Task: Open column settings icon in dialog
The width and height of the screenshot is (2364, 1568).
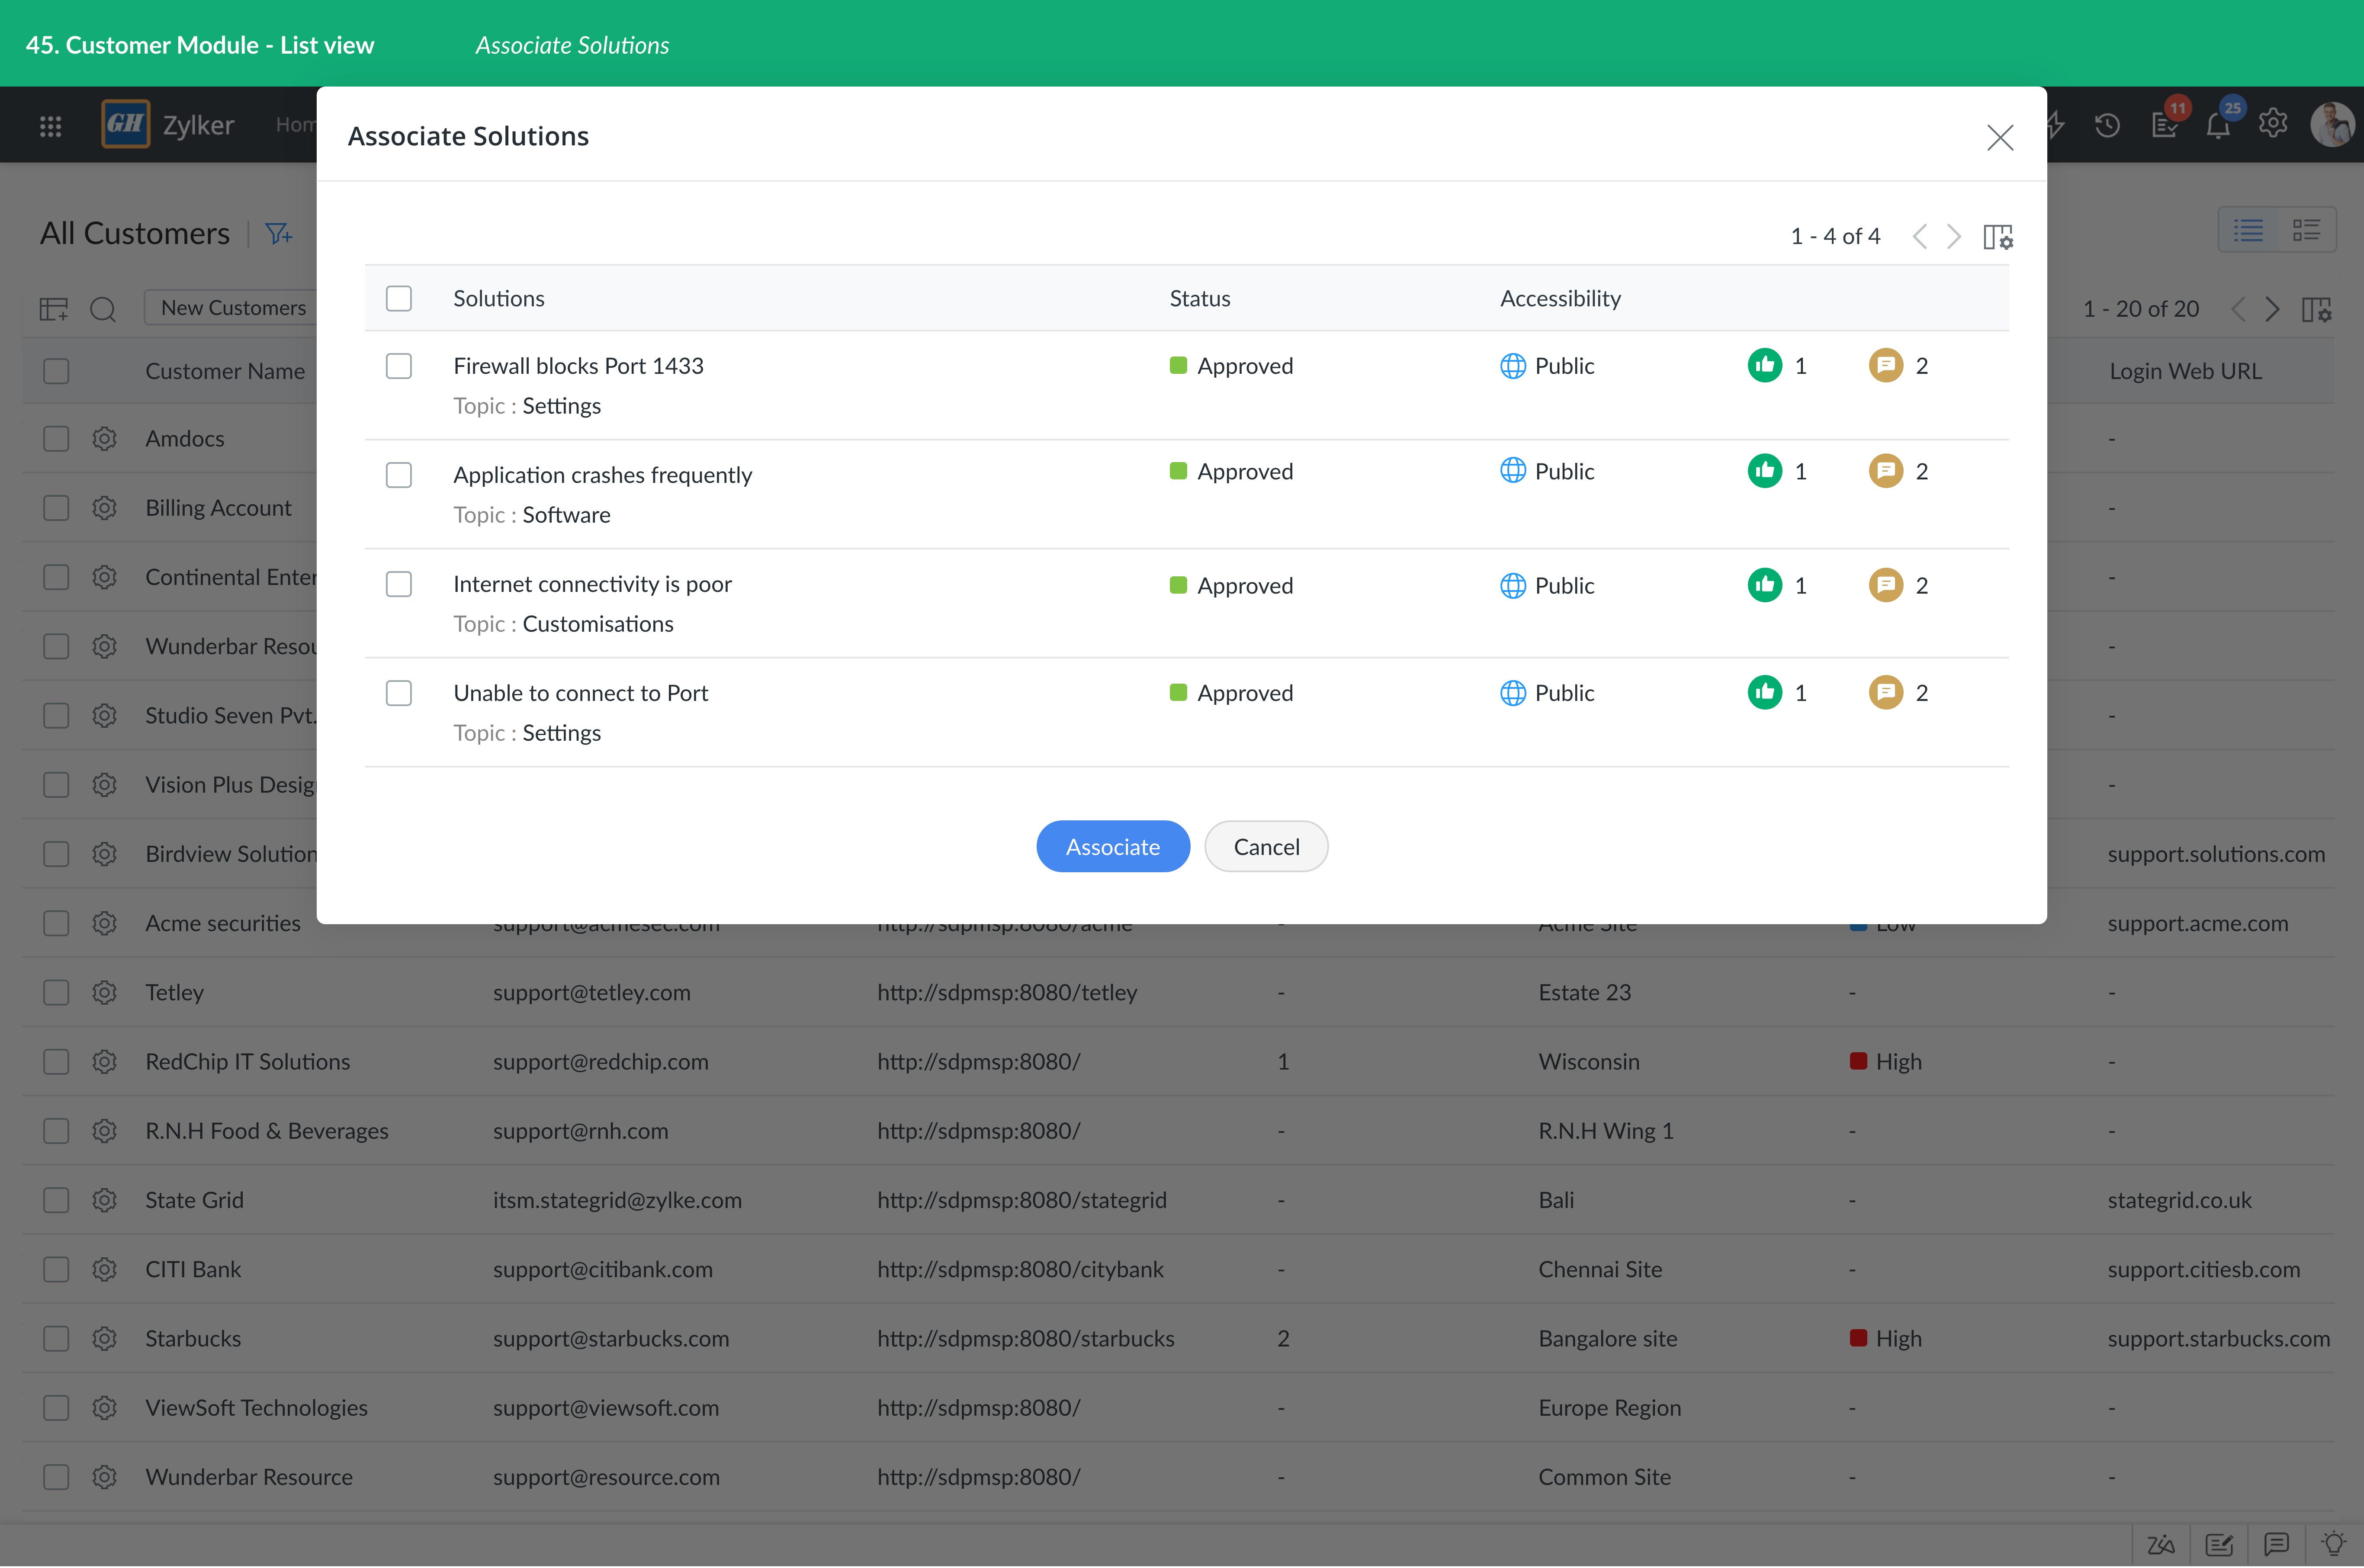Action: [x=1998, y=237]
